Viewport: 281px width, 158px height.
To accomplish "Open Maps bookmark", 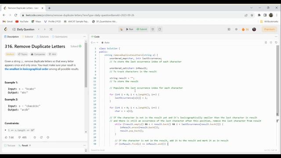I will click(36, 22).
